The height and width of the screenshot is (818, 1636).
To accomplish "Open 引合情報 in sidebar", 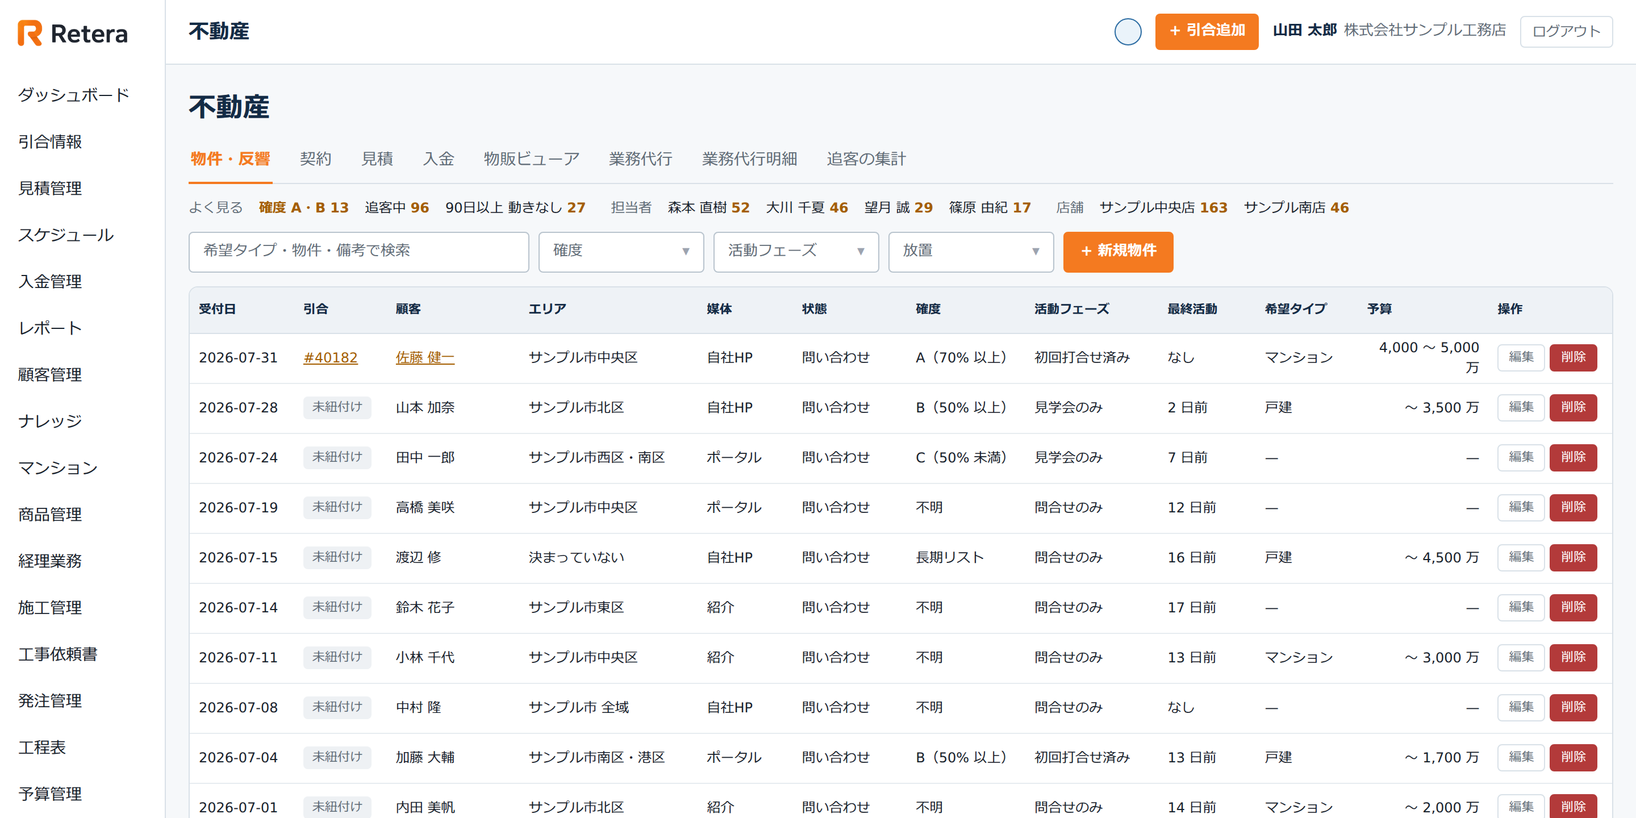I will [x=49, y=141].
